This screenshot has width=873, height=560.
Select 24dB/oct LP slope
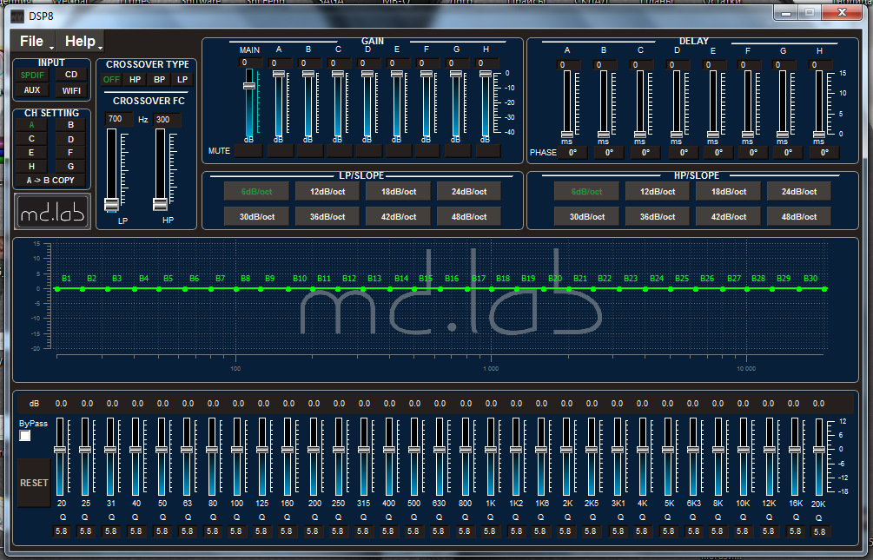469,192
